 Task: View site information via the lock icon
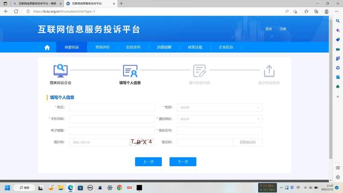28,11
